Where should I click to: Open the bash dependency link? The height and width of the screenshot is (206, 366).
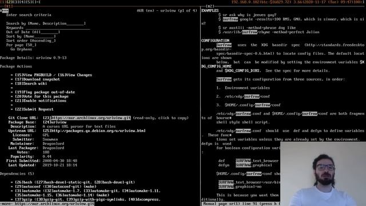click(x=23, y=182)
